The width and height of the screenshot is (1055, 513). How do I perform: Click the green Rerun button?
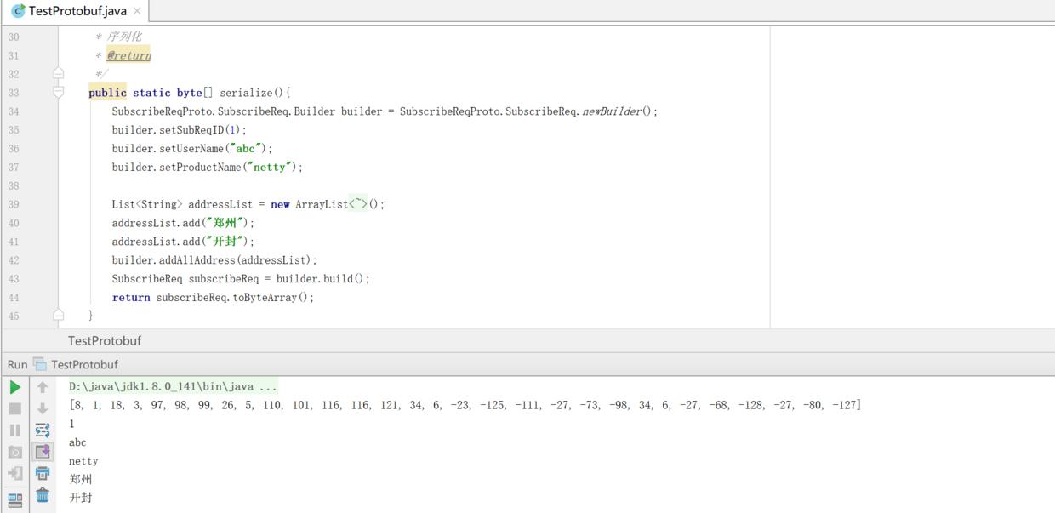click(x=14, y=387)
